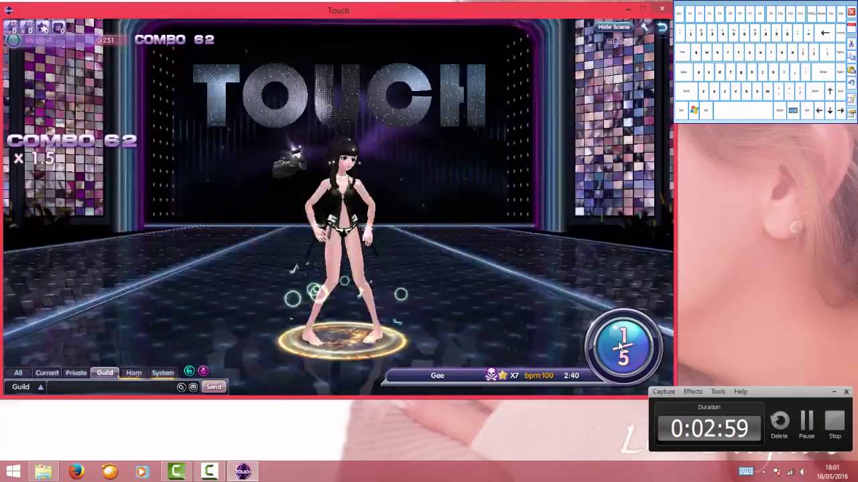
Task: Switch to the Guild chat tab
Action: point(105,373)
